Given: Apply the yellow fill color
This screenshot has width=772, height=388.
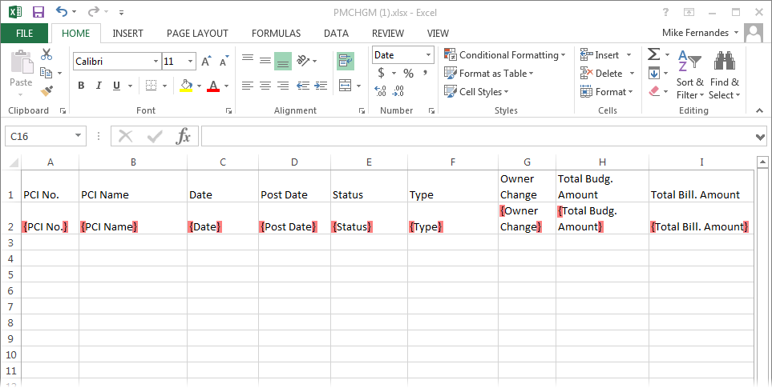Looking at the screenshot, I should coord(186,86).
